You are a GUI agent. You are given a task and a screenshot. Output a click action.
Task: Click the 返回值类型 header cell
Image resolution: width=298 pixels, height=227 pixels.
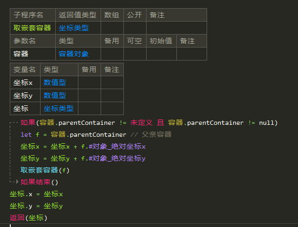[x=78, y=15]
